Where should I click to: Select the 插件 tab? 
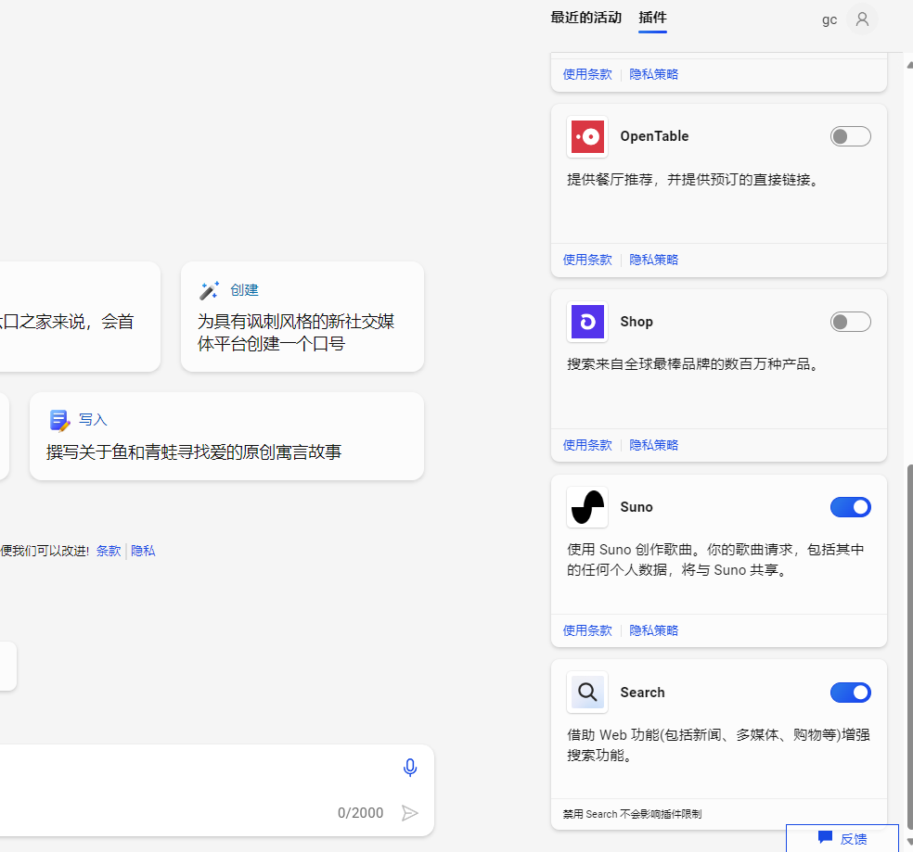[x=652, y=18]
